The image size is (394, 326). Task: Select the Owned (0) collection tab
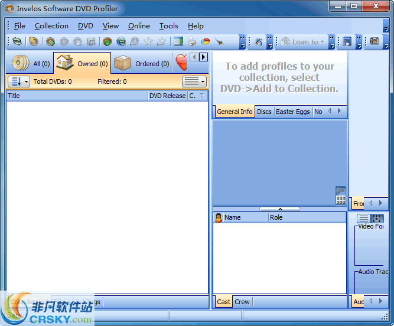coord(83,63)
